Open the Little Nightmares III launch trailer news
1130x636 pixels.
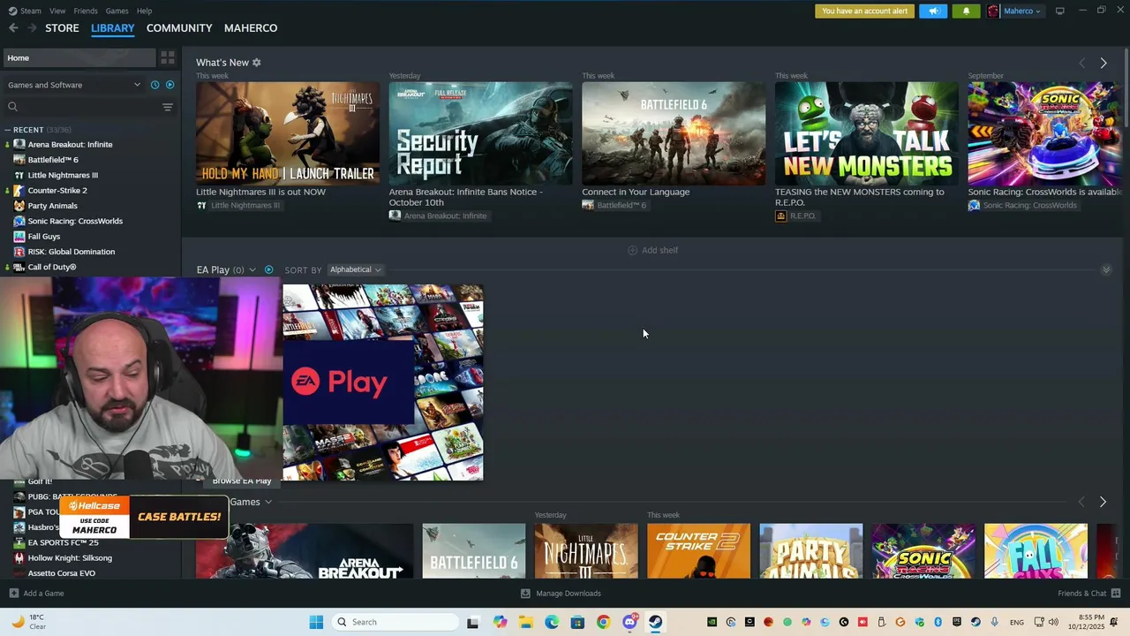[288, 133]
